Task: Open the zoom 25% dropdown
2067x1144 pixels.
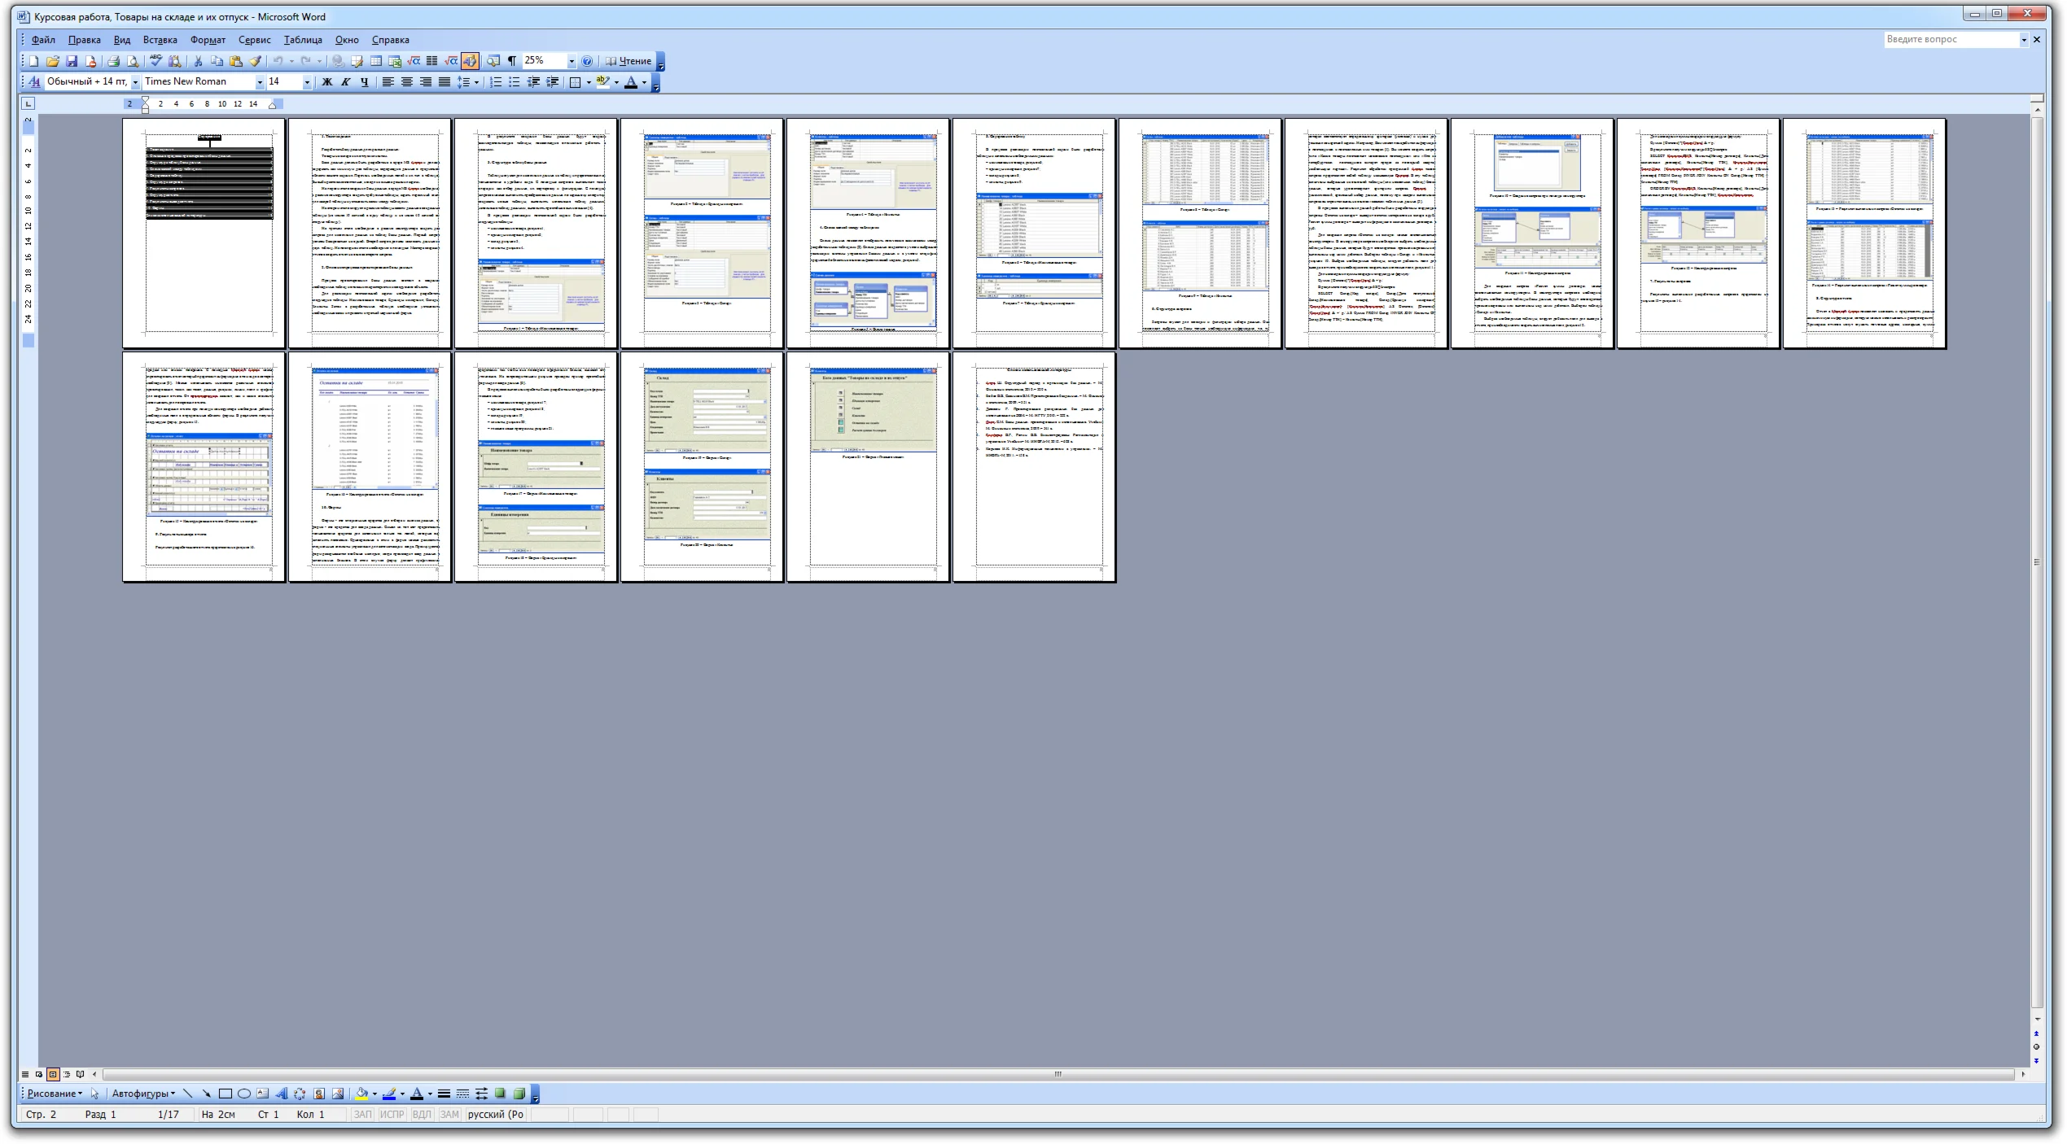Action: [571, 61]
